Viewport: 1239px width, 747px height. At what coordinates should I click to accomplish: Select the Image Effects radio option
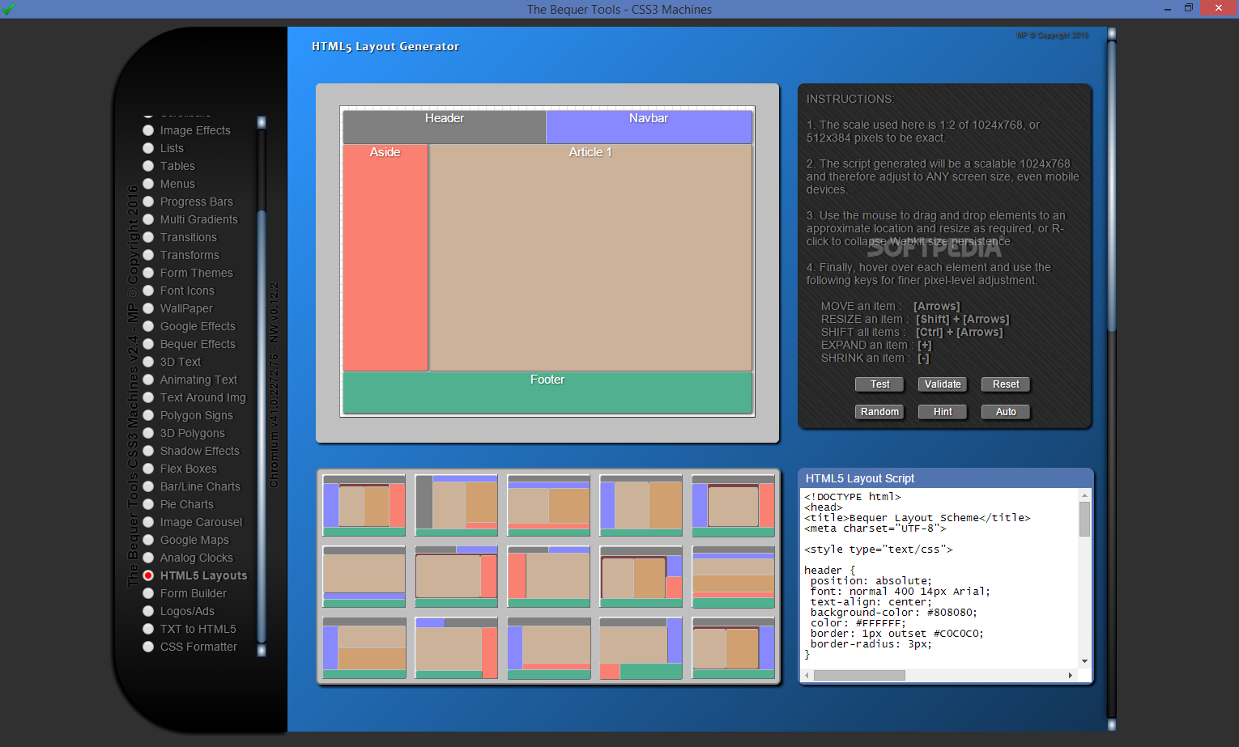pyautogui.click(x=148, y=130)
